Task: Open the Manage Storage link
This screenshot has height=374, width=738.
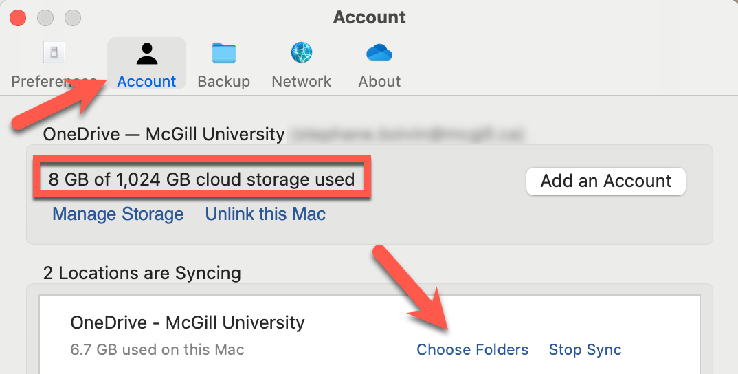Action: 118,214
